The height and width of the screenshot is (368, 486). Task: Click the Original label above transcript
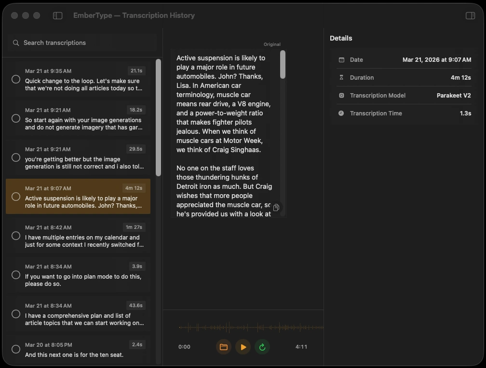coord(272,44)
